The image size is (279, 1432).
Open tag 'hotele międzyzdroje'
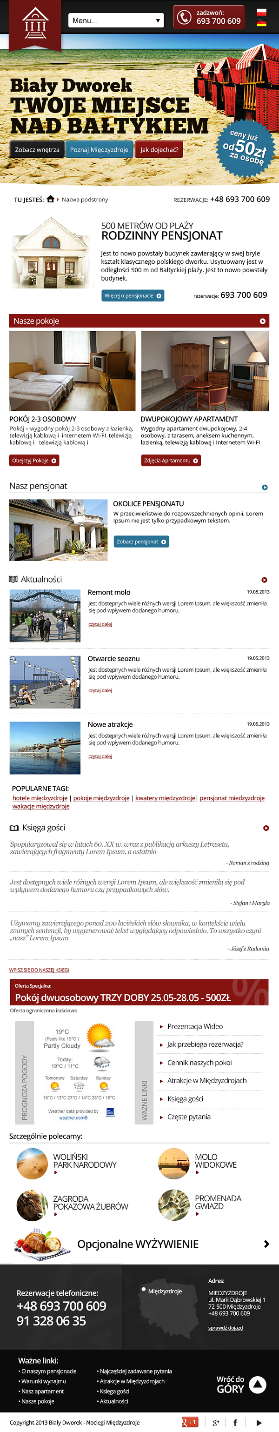pos(40,798)
